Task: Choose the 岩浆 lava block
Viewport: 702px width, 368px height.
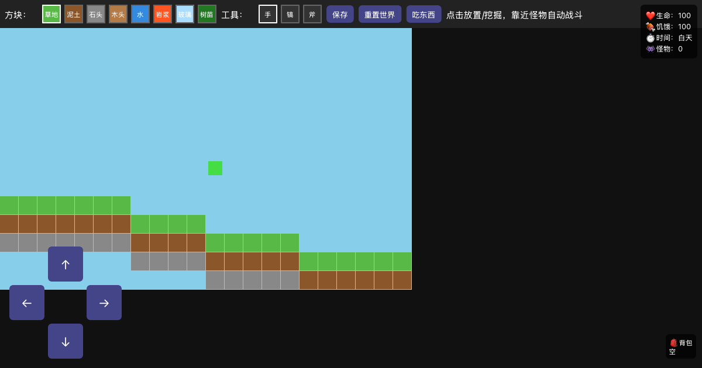Action: (x=163, y=14)
